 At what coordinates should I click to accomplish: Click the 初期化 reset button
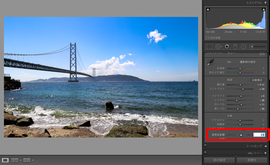point(252,160)
